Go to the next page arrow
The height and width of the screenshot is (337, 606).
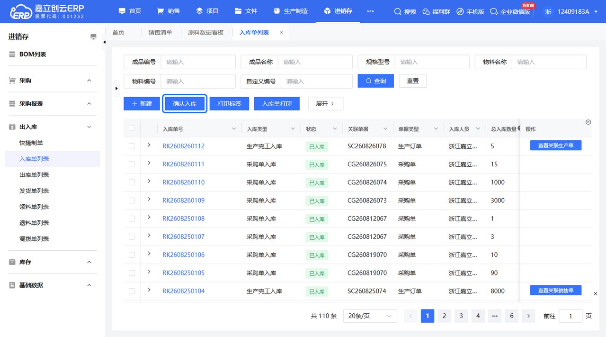click(x=528, y=316)
